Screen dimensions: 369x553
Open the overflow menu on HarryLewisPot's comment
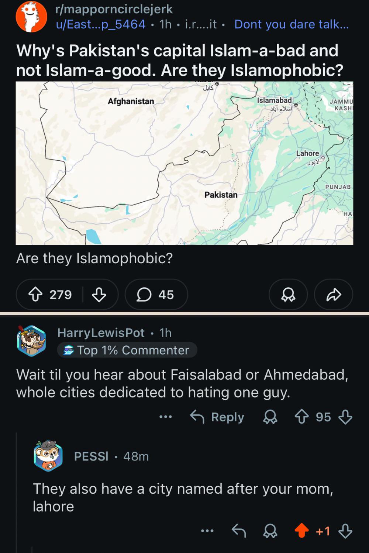(165, 417)
